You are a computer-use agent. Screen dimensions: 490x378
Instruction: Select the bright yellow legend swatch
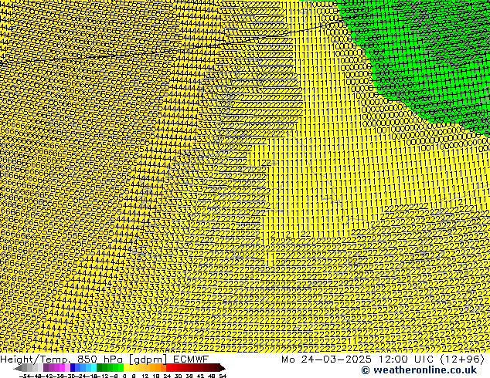126,368
